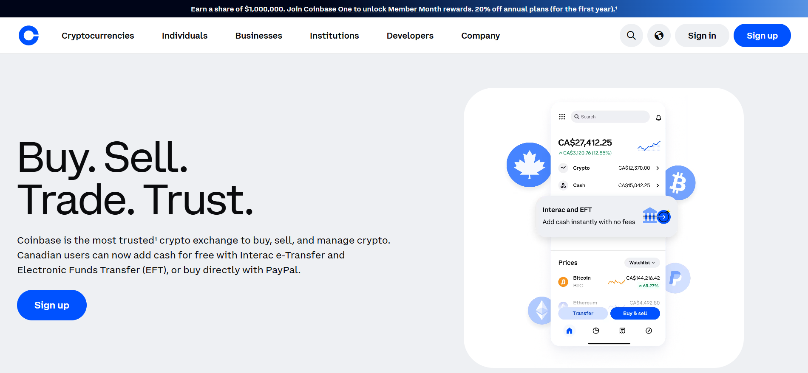808x373 pixels.
Task: Click the CA$144,216.42 Bitcoin price
Action: [x=643, y=278]
